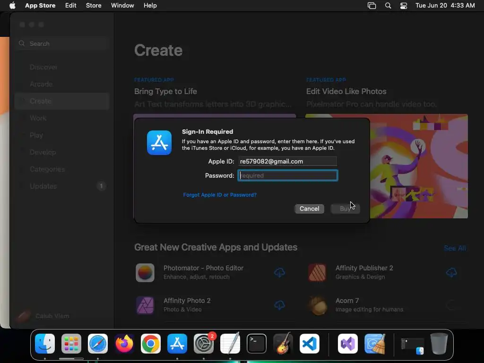Click the Acorn 7 app icon
Screen dimensions: 484x363
[x=317, y=305]
